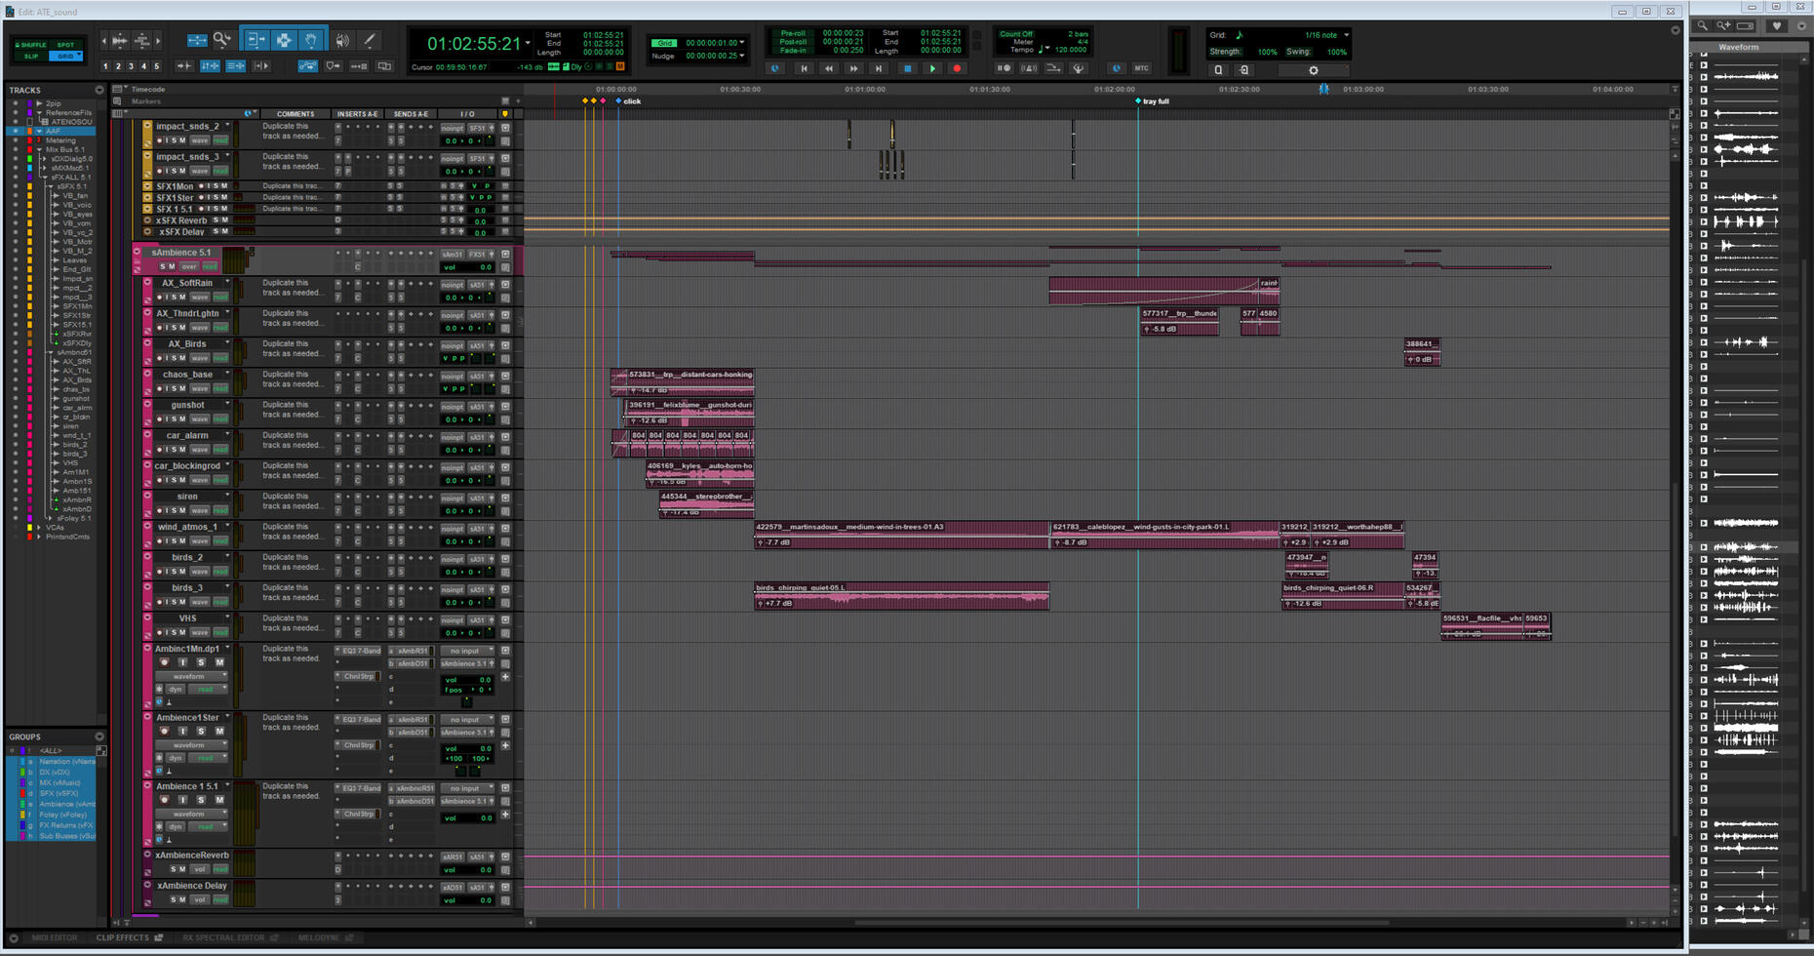The height and width of the screenshot is (956, 1814).
Task: Mute the Ambience1Ster track
Action: [219, 731]
